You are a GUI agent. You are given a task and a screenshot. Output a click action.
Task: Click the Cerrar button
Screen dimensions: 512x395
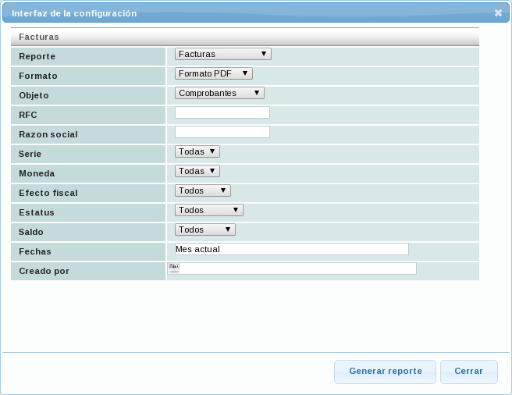click(468, 372)
